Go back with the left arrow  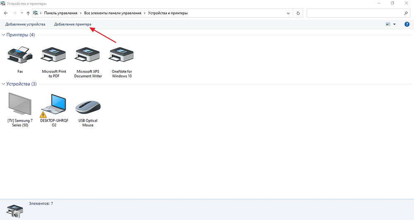coord(6,13)
